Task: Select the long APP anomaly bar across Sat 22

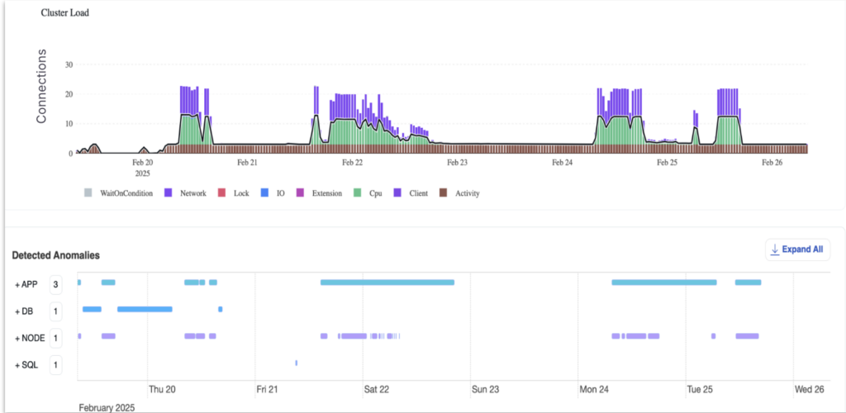Action: 387,282
